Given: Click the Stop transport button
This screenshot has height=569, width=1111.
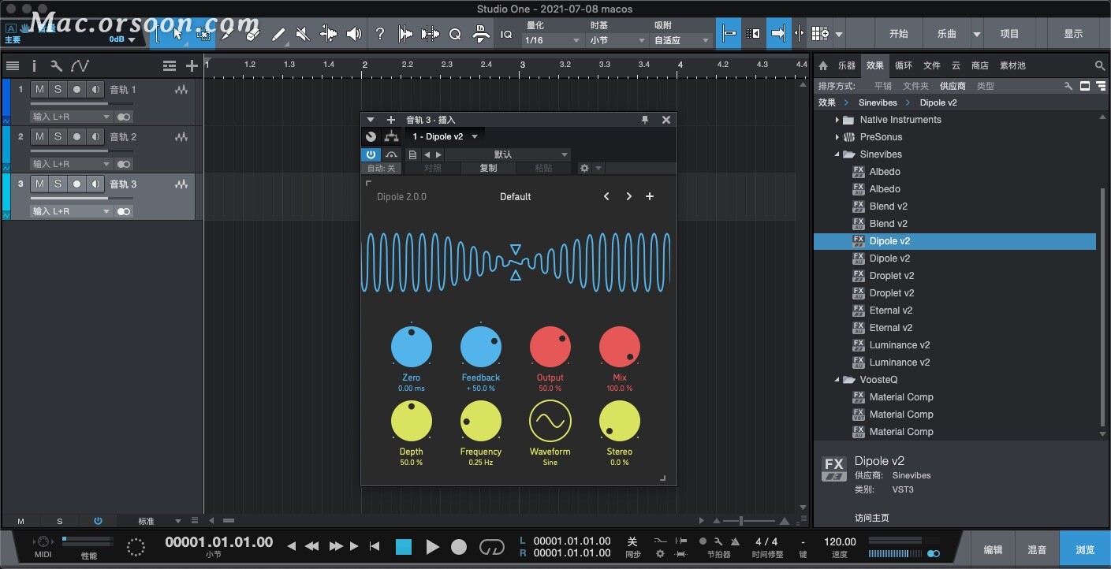Looking at the screenshot, I should (404, 546).
